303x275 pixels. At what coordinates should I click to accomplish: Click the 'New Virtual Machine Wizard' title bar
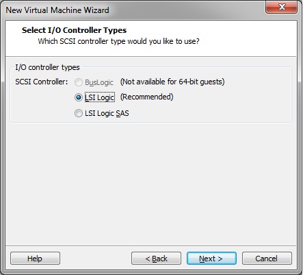[57, 10]
